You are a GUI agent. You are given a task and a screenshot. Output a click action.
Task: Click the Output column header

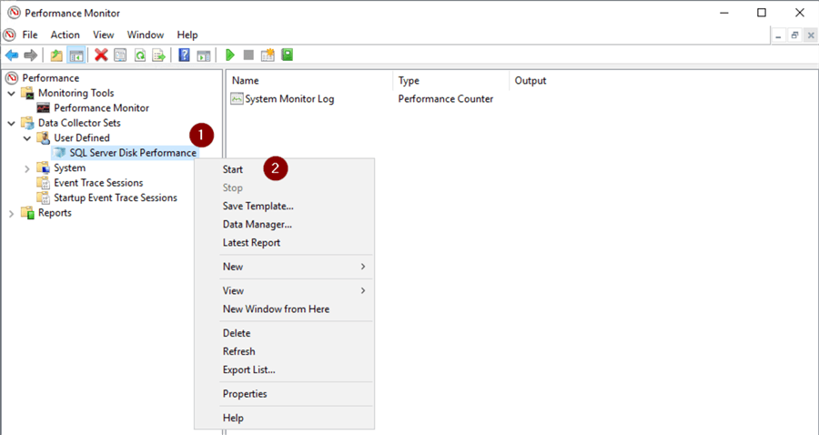tap(531, 81)
